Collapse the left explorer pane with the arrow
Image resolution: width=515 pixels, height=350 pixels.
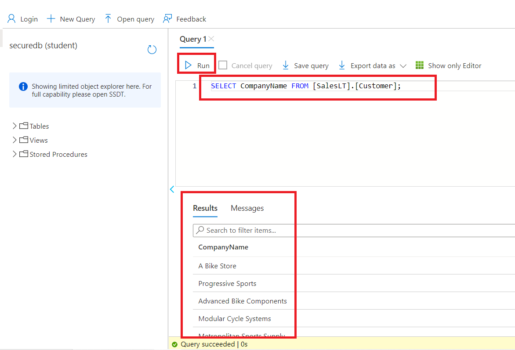172,189
